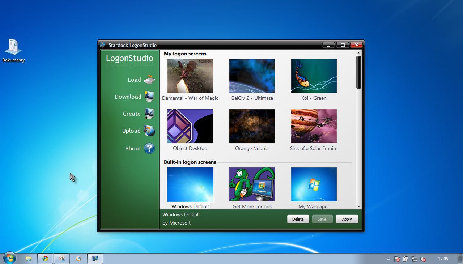This screenshot has height=264, width=463.
Task: Click the 'Built-in logon screens' heading
Action: (x=190, y=162)
